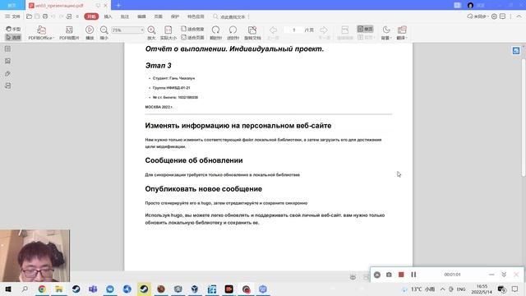Open the Windows Start menu
The height and width of the screenshot is (296, 526).
click(x=8, y=289)
